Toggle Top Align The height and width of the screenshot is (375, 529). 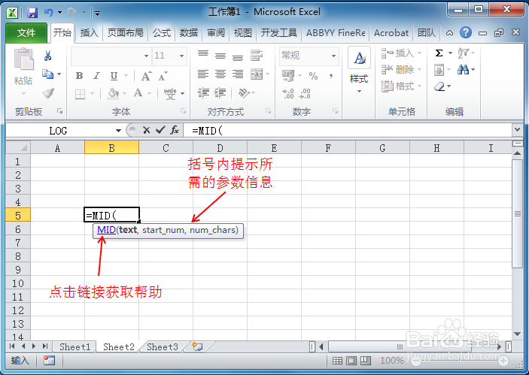click(203, 54)
